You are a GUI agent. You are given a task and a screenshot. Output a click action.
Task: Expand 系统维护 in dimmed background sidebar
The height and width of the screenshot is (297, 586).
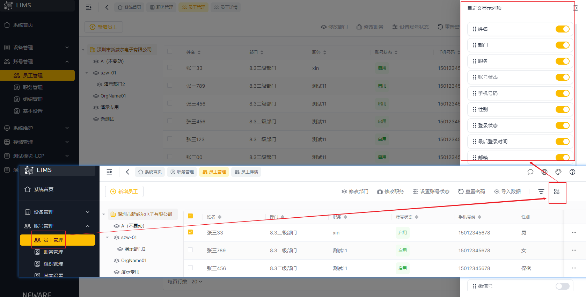point(37,128)
